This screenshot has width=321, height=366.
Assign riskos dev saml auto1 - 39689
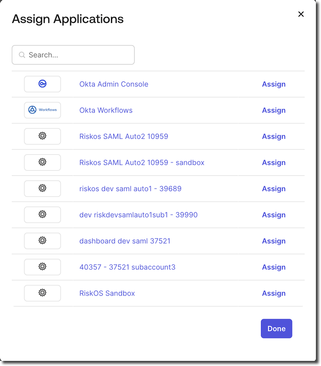tap(274, 189)
